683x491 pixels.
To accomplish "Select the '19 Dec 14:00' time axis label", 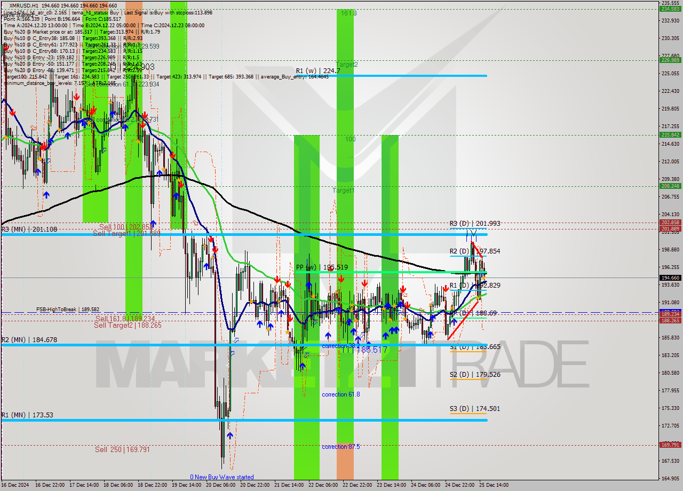I will pos(188,485).
